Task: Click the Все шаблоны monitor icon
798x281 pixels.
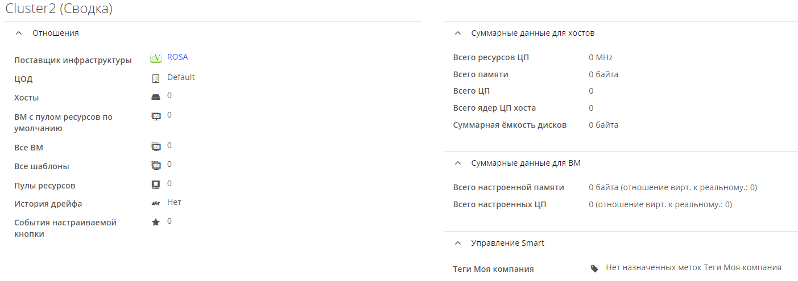Action: coord(156,165)
